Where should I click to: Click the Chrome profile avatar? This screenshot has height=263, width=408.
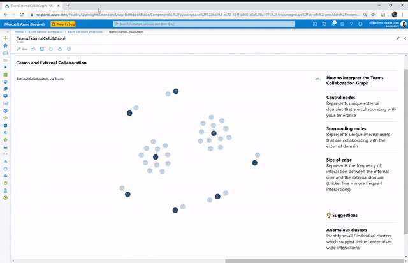point(395,15)
